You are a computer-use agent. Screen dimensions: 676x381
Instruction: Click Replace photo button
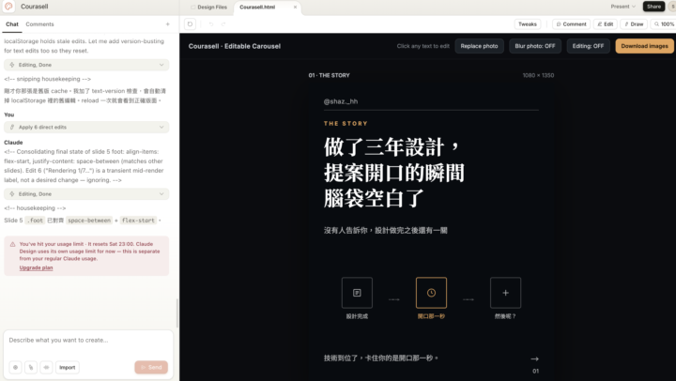pos(479,46)
